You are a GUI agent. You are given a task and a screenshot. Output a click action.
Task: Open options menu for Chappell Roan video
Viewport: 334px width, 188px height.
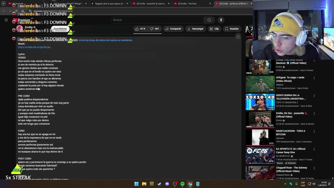[x=314, y=168]
